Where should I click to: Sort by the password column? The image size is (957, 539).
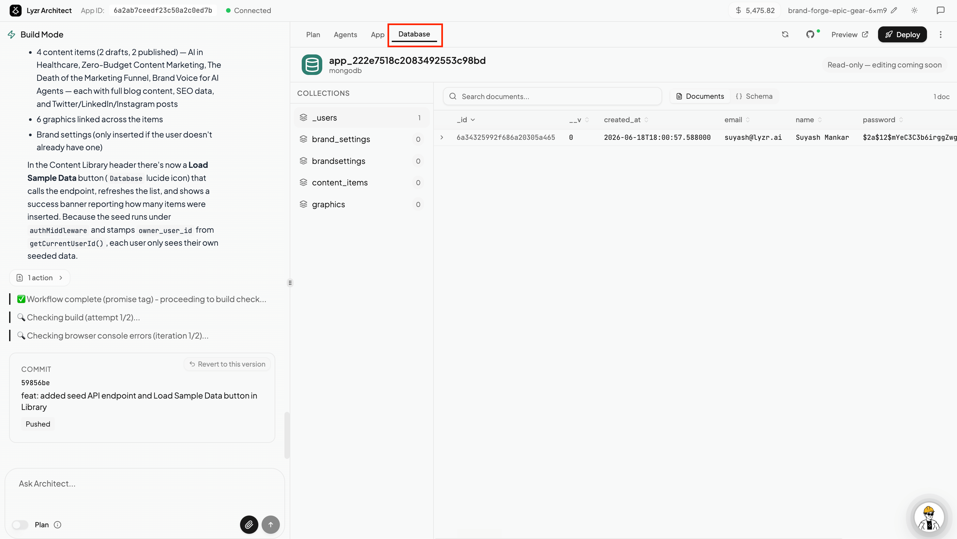(x=883, y=120)
